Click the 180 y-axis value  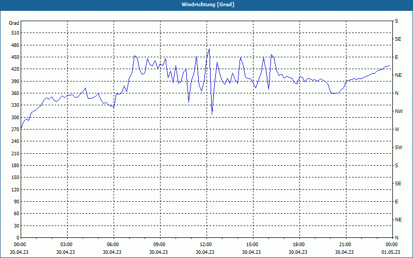coord(15,166)
